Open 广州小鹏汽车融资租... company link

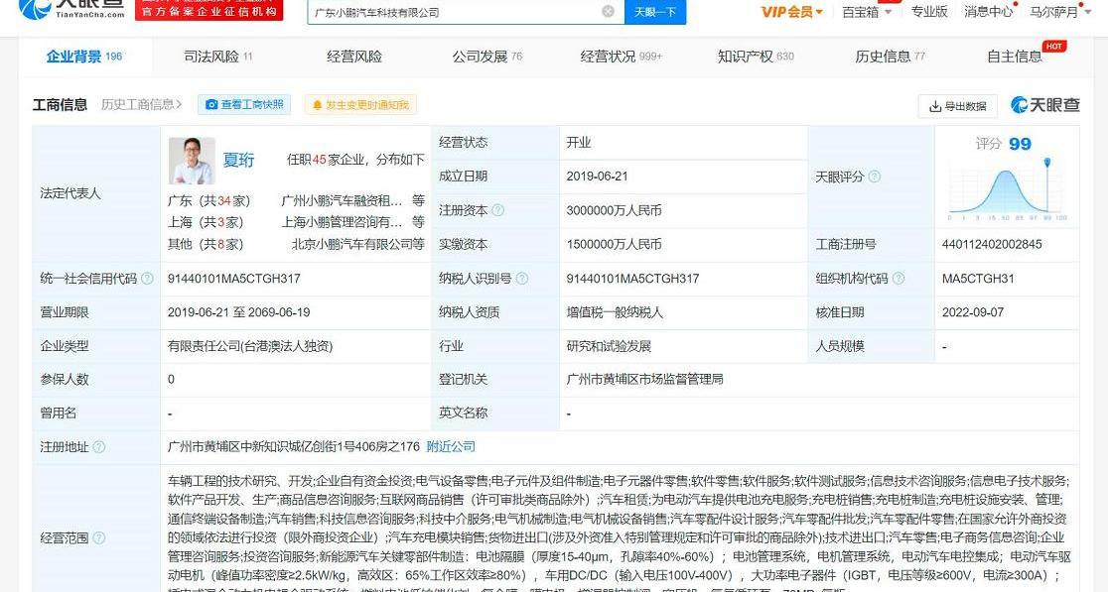[x=342, y=201]
